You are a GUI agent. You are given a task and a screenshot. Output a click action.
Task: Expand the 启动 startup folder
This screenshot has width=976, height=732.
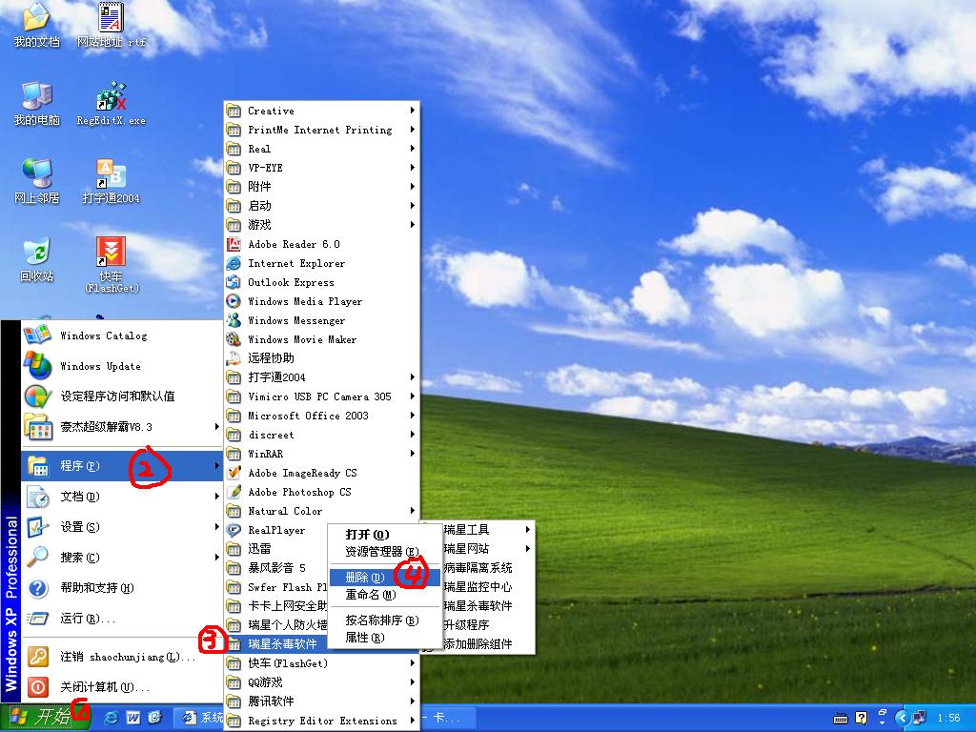click(321, 206)
